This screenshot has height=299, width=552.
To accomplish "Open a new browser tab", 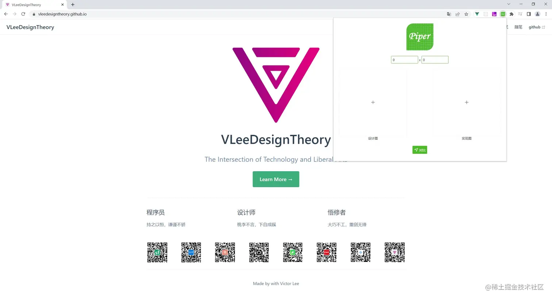I will pos(73,5).
